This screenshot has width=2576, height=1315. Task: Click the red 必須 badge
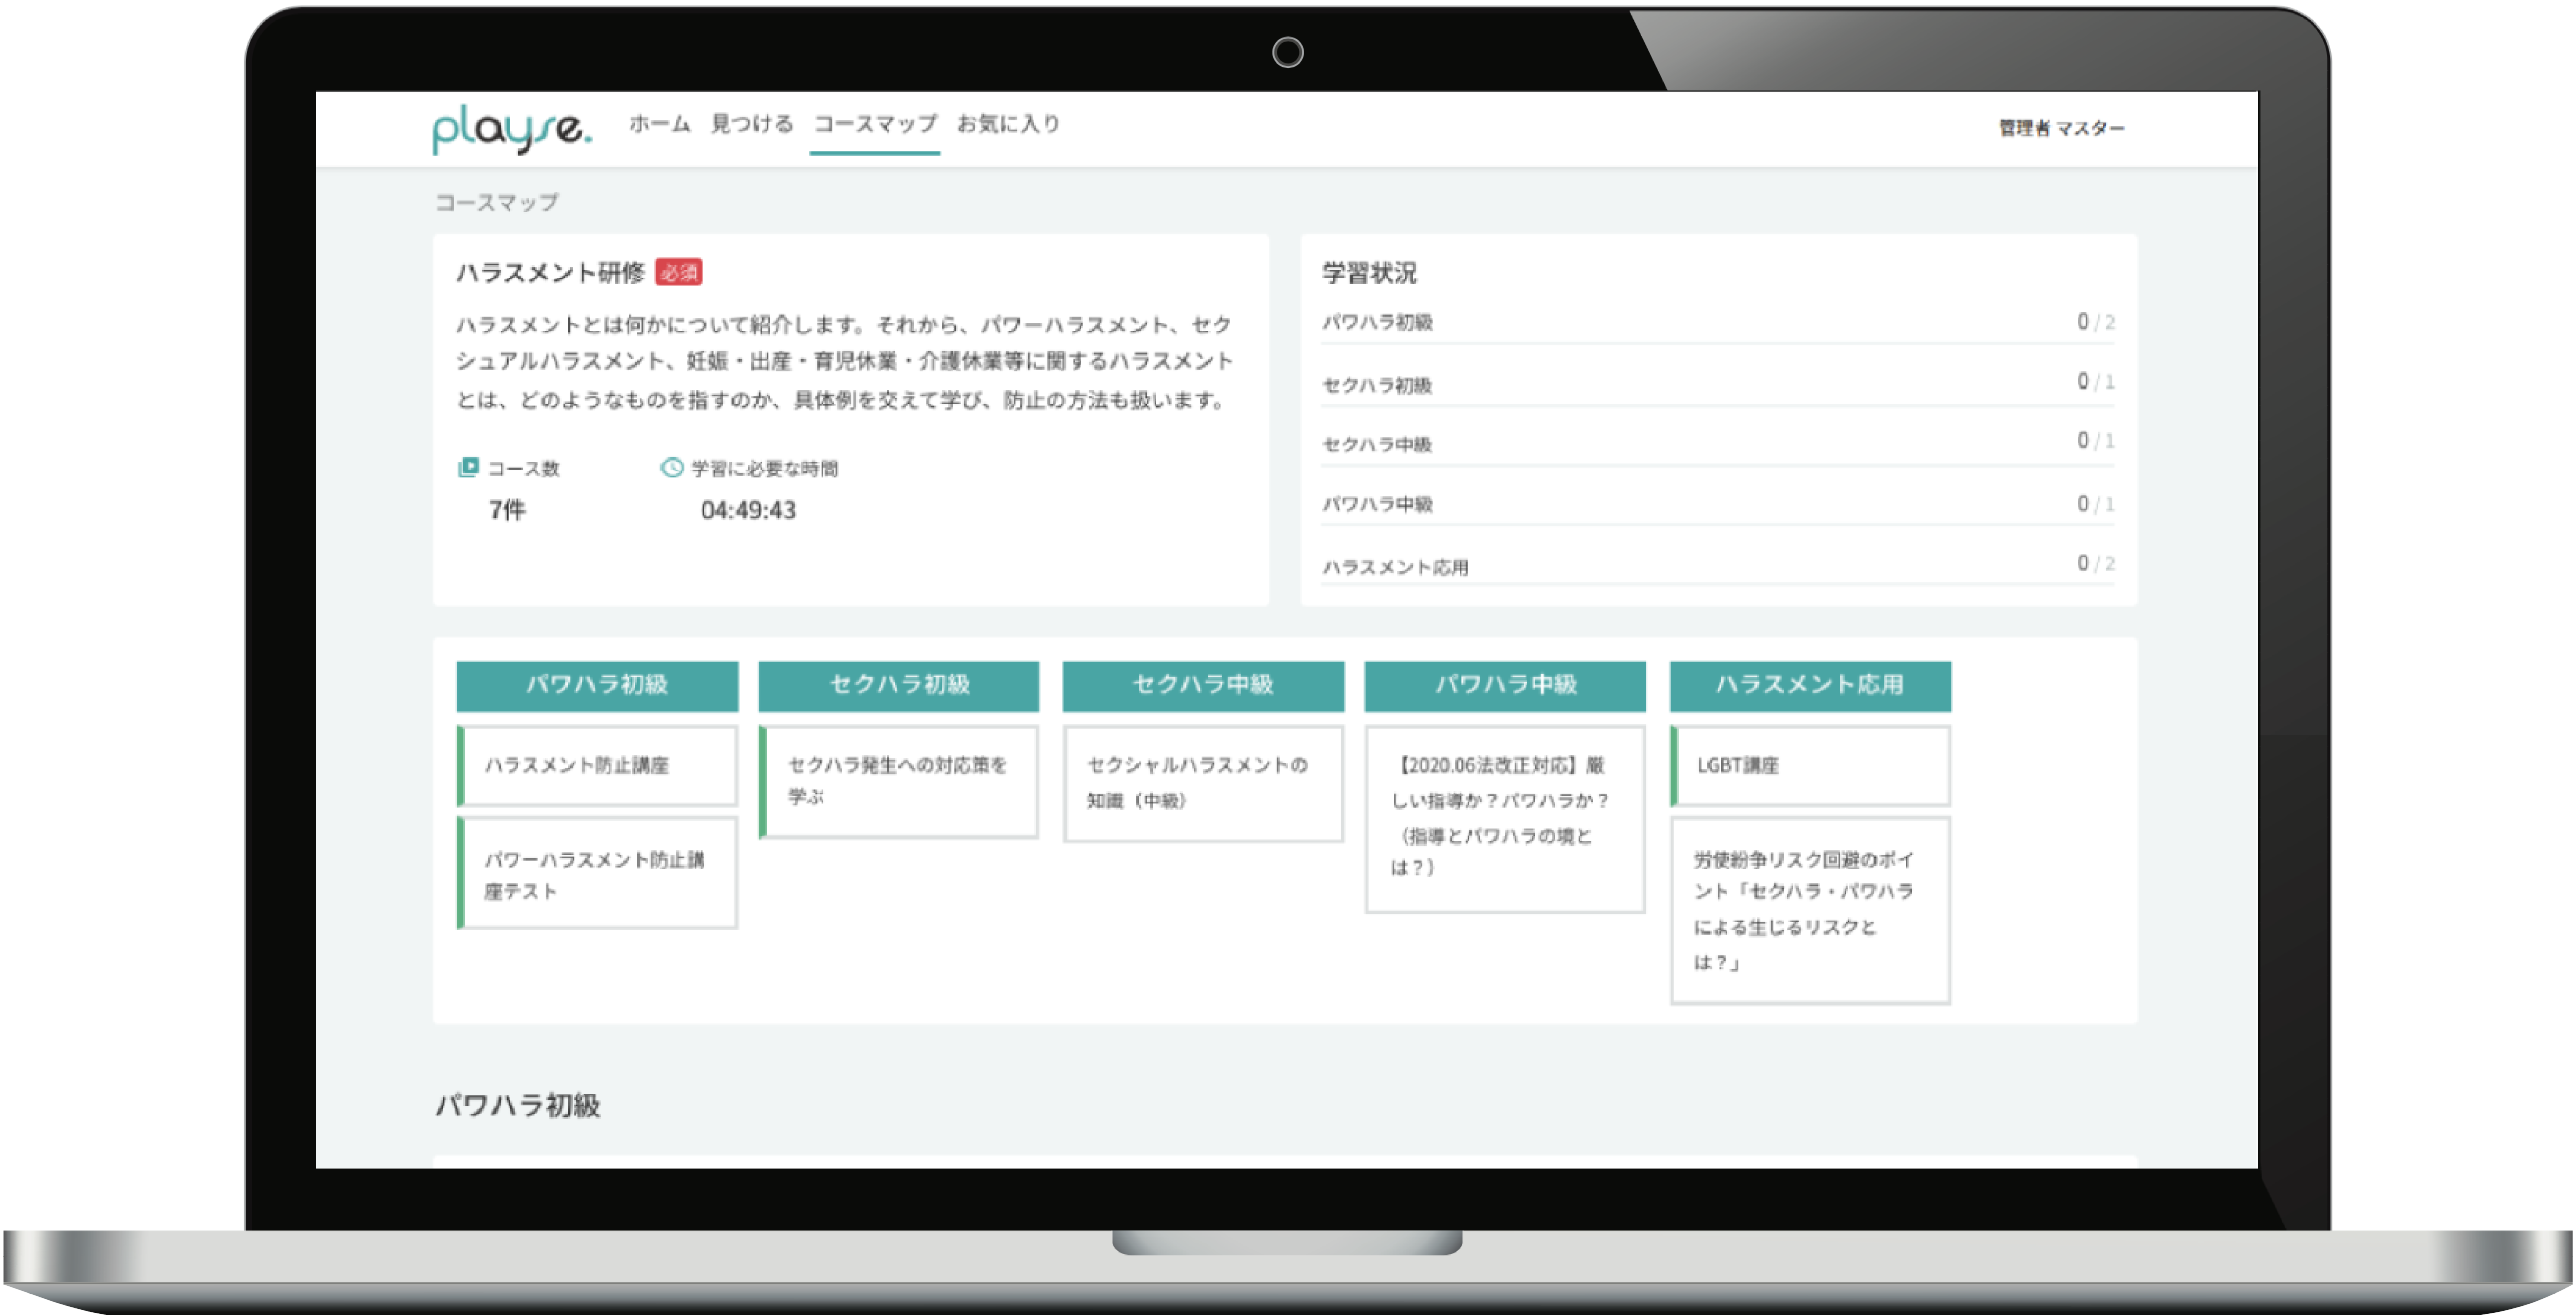[x=678, y=272]
